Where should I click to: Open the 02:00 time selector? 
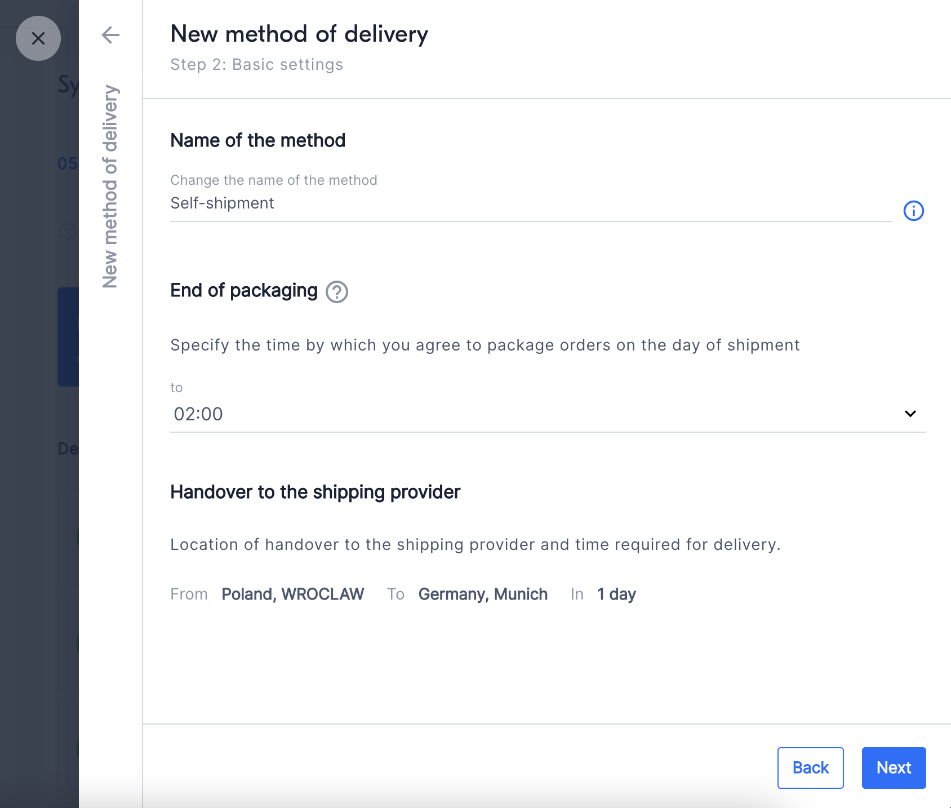[548, 414]
